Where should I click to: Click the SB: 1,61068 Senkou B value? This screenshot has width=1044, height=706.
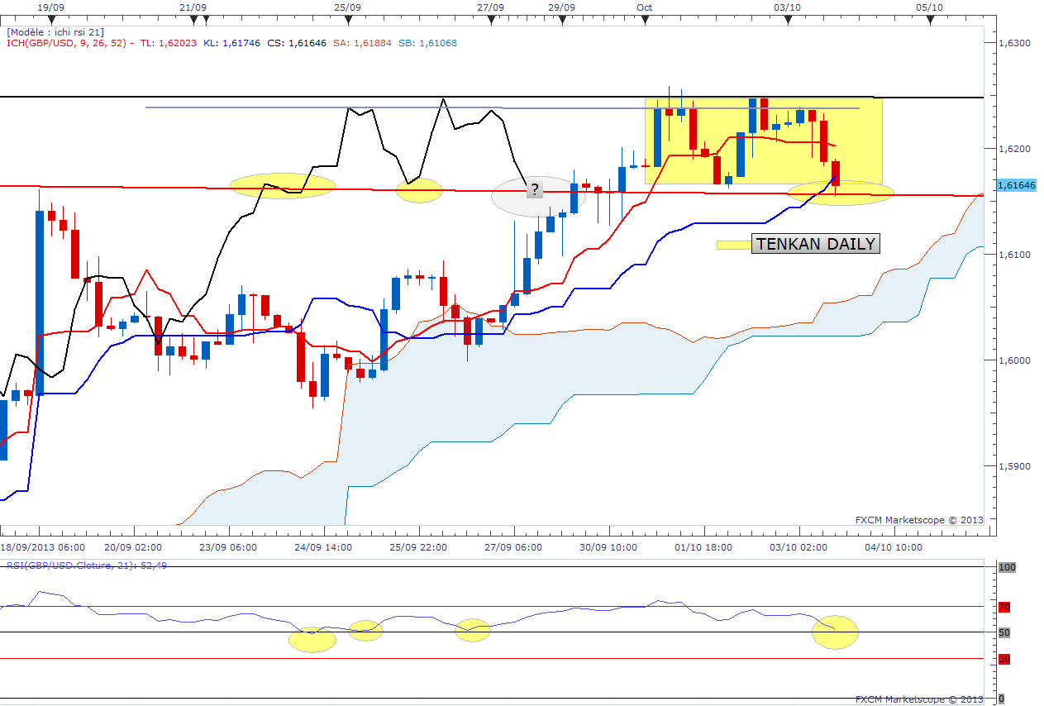(x=426, y=43)
